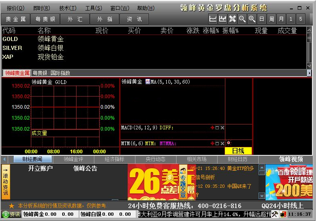Select the SILVER 领峰白银 row

coord(154,48)
